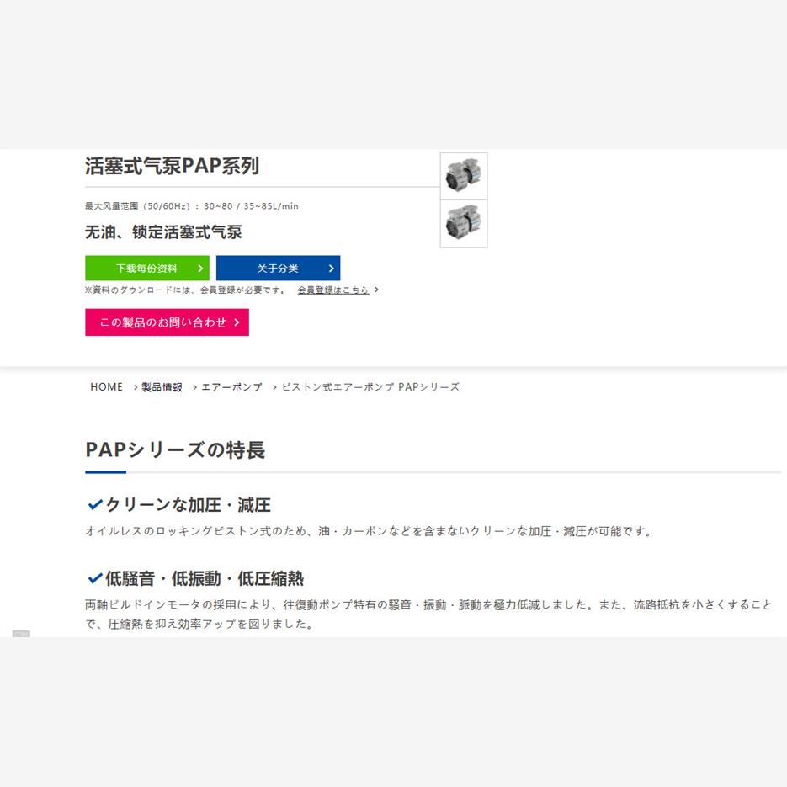Click the 低騒音・低振動・低圧縮熱 heading

(x=205, y=579)
